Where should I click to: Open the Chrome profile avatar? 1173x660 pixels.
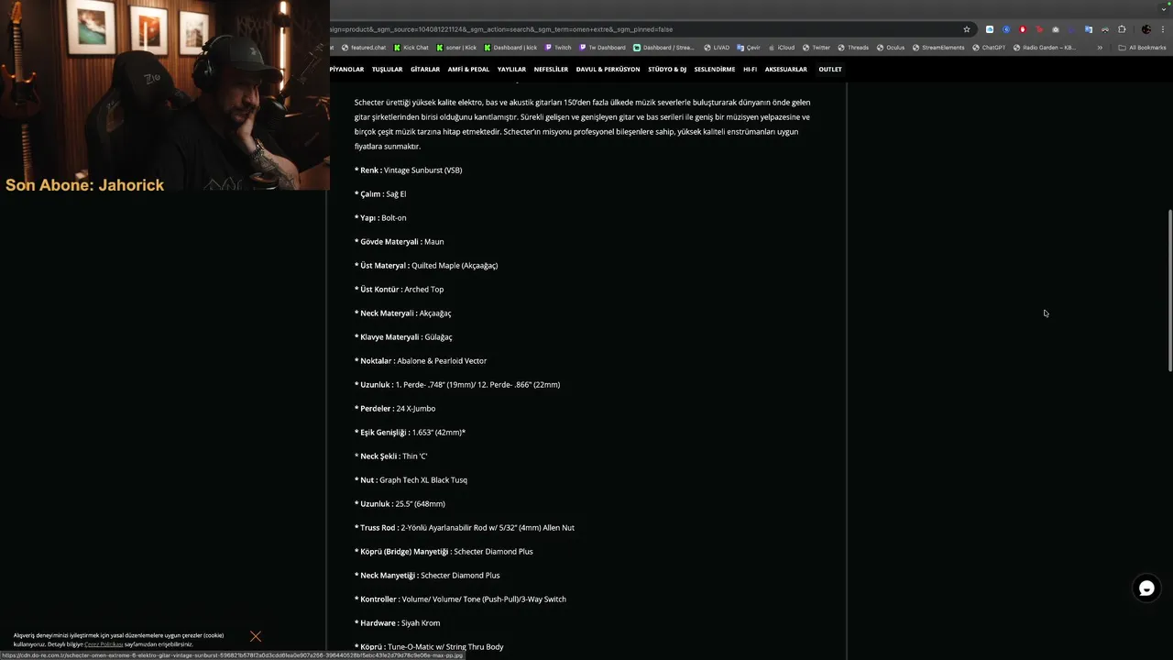pyautogui.click(x=1146, y=29)
